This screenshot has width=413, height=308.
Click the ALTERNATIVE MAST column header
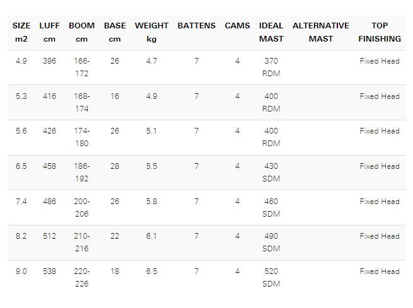tap(321, 32)
